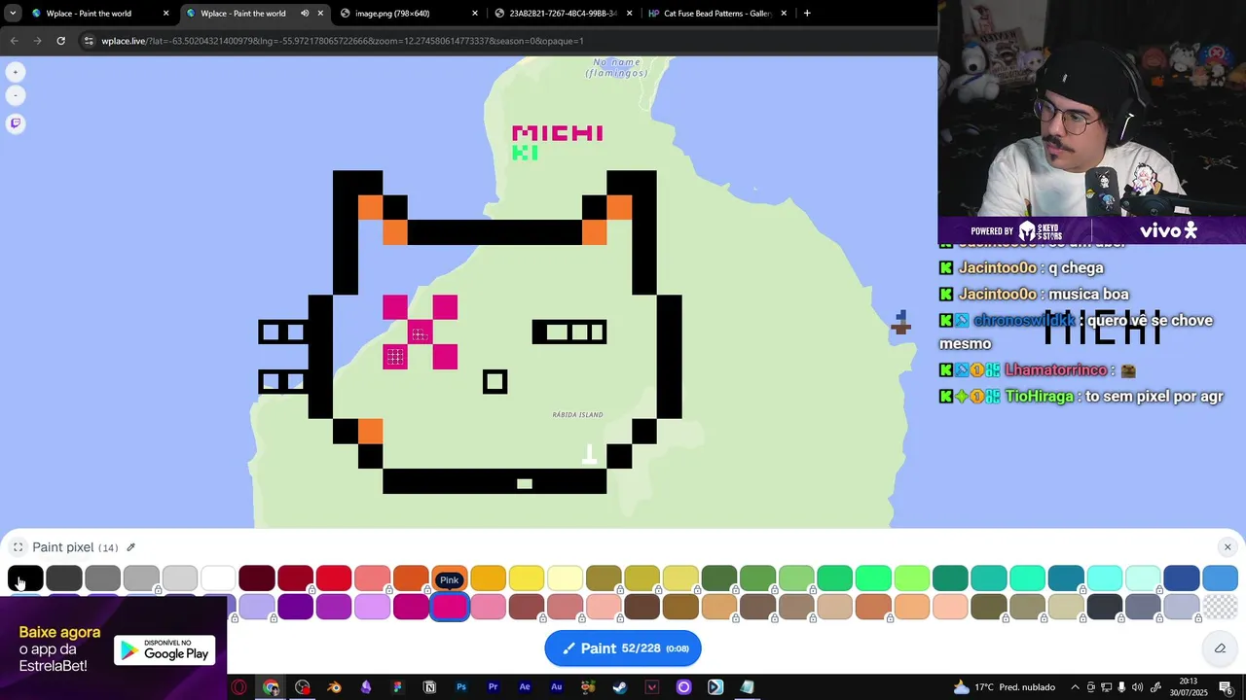
Task: Open the notification center icon
Action: [1227, 687]
